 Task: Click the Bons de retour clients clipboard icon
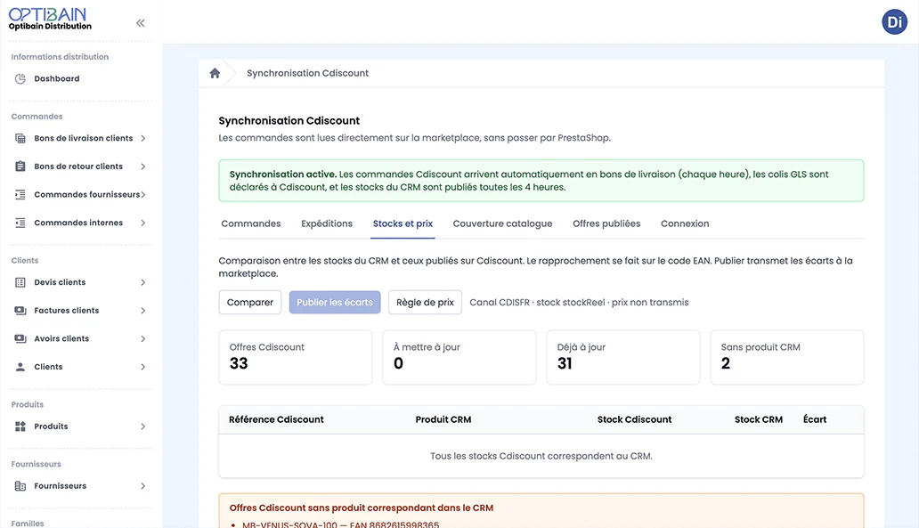[20, 167]
